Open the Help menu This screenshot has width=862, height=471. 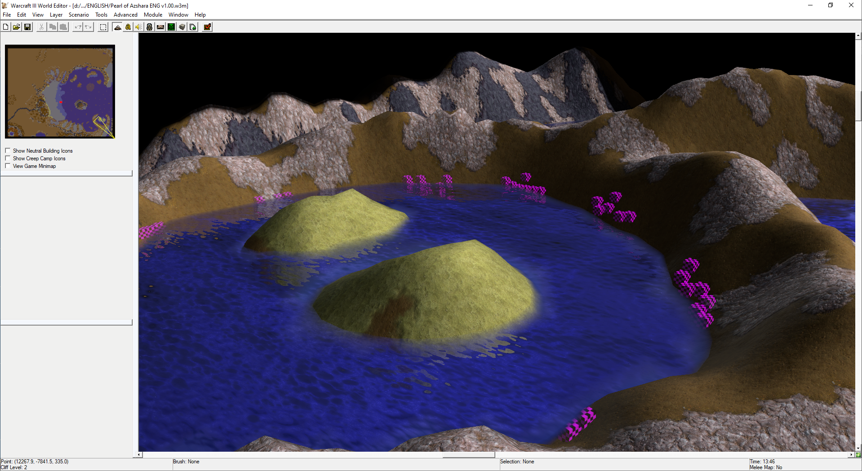click(x=200, y=15)
